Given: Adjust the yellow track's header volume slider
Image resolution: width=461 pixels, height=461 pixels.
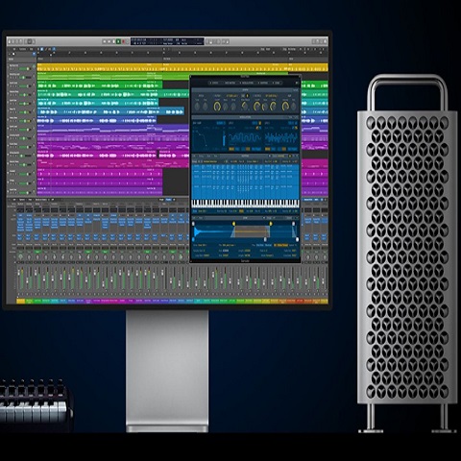Looking at the screenshot, I should coord(25,69).
